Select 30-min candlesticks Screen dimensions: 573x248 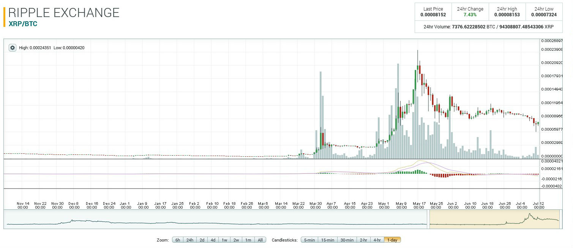(347, 240)
